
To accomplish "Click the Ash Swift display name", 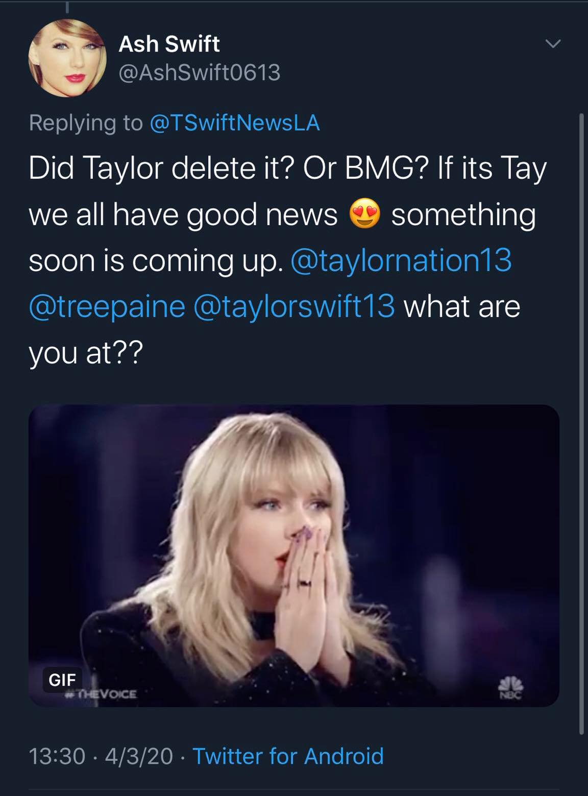I will click(x=169, y=44).
